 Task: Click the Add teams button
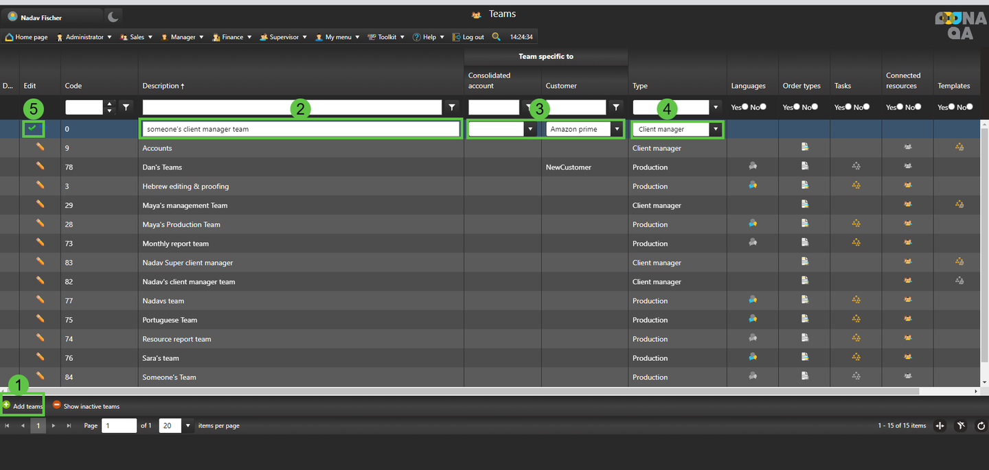[x=23, y=406]
